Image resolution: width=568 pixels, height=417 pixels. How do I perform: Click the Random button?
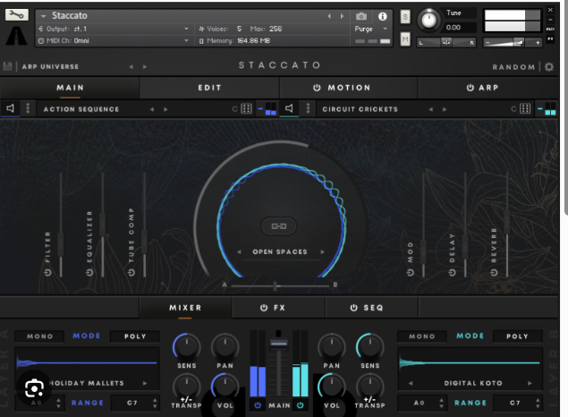pyautogui.click(x=513, y=67)
